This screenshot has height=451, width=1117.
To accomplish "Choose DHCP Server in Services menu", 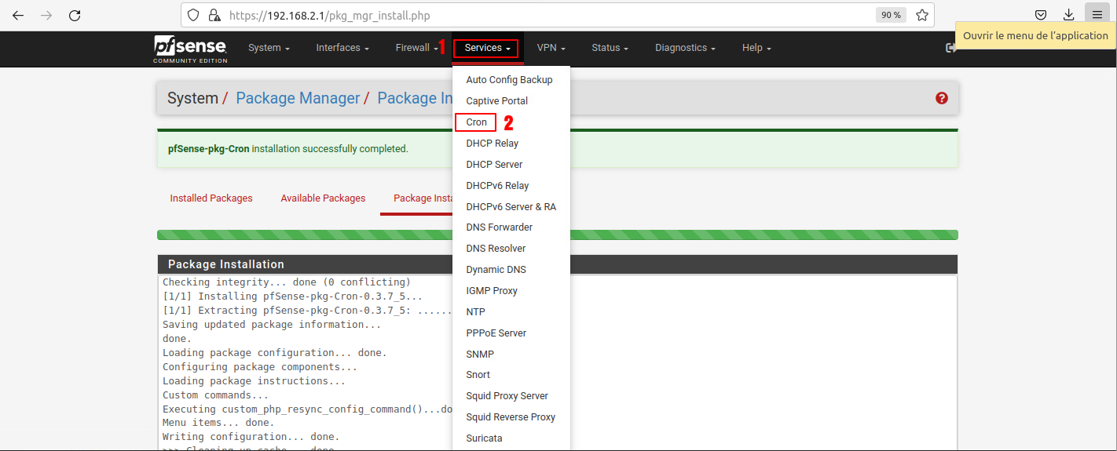I will (494, 165).
